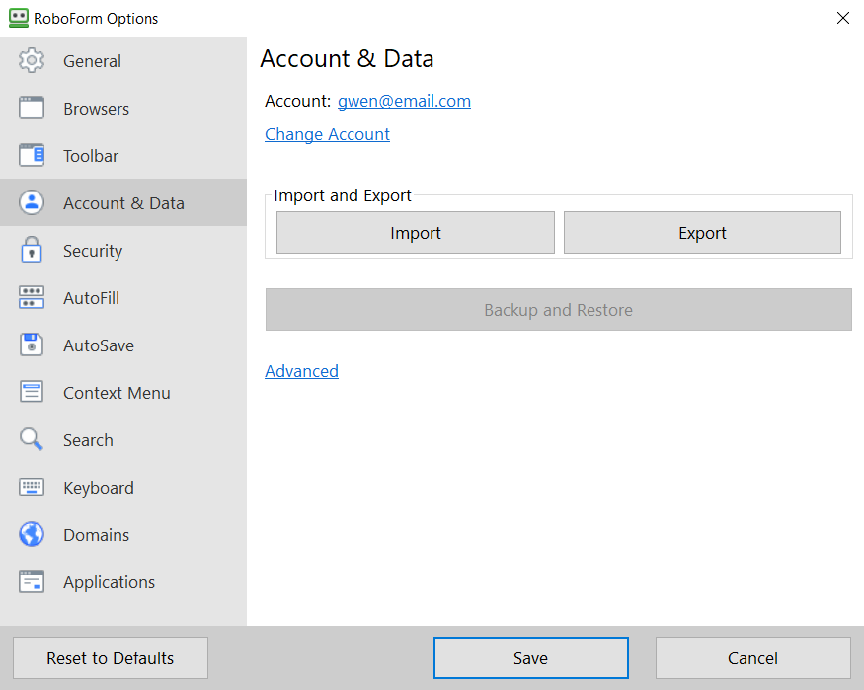The height and width of the screenshot is (690, 864).
Task: Open AutoFill via its icon
Action: (32, 298)
